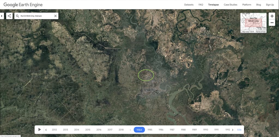
Task: Jump to year 1987 on timeline
Action: point(172,130)
